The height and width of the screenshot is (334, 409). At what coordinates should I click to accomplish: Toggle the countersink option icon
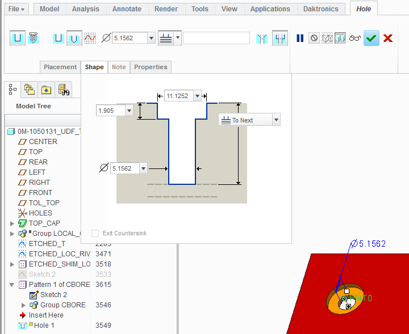pos(262,38)
